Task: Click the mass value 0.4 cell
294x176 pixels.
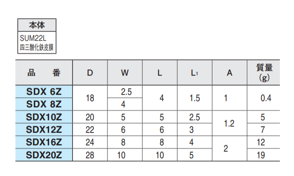Action: pos(265,98)
